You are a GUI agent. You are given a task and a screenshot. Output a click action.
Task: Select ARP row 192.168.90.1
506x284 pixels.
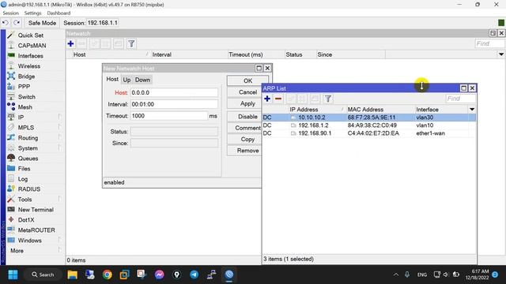369,133
